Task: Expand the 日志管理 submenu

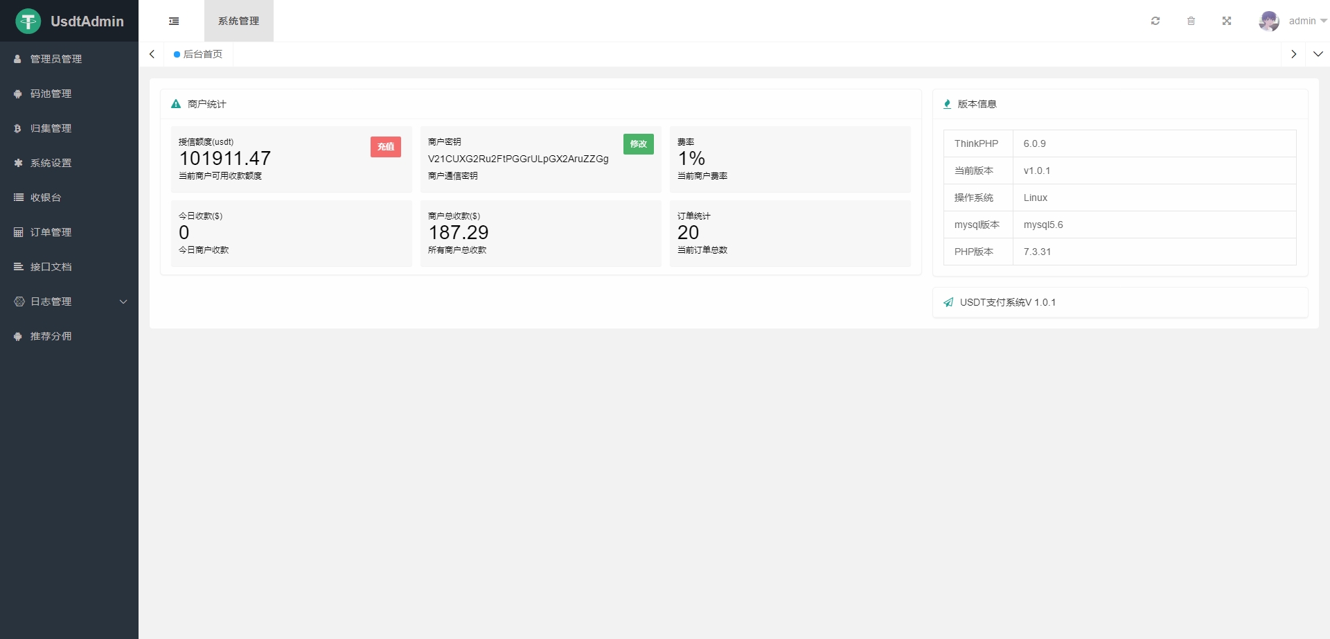Action: (x=69, y=301)
